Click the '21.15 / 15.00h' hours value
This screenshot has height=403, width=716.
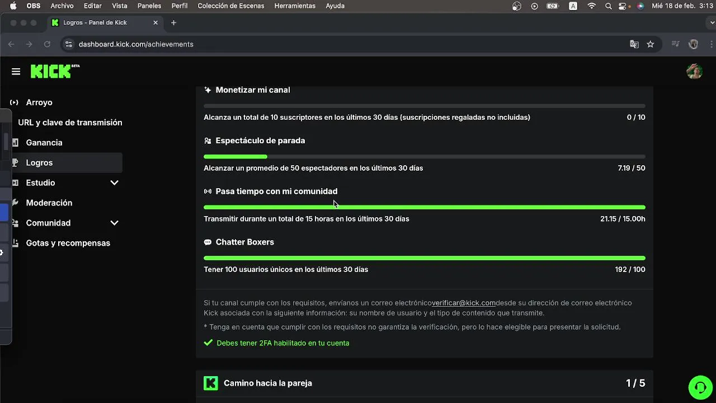pyautogui.click(x=623, y=219)
